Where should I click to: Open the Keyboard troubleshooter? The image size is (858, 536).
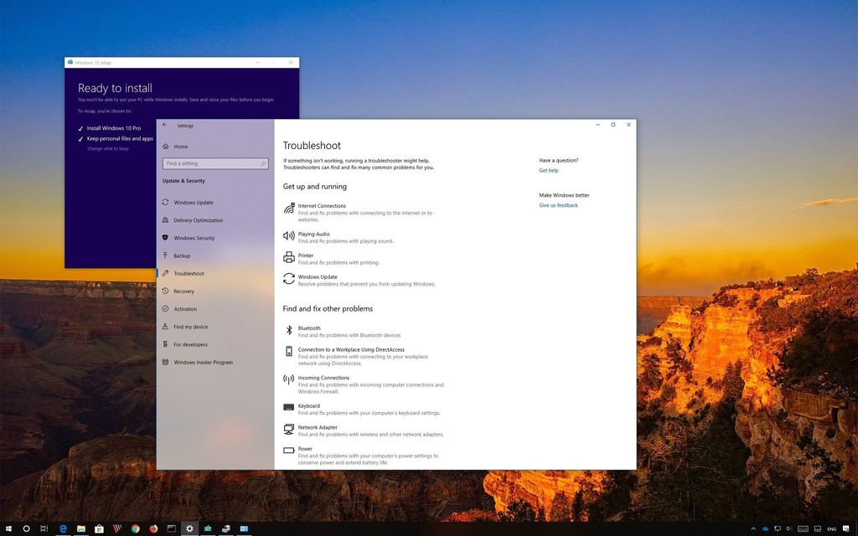coord(308,406)
